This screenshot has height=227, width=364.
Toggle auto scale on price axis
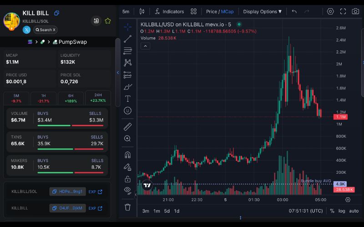[354, 211]
